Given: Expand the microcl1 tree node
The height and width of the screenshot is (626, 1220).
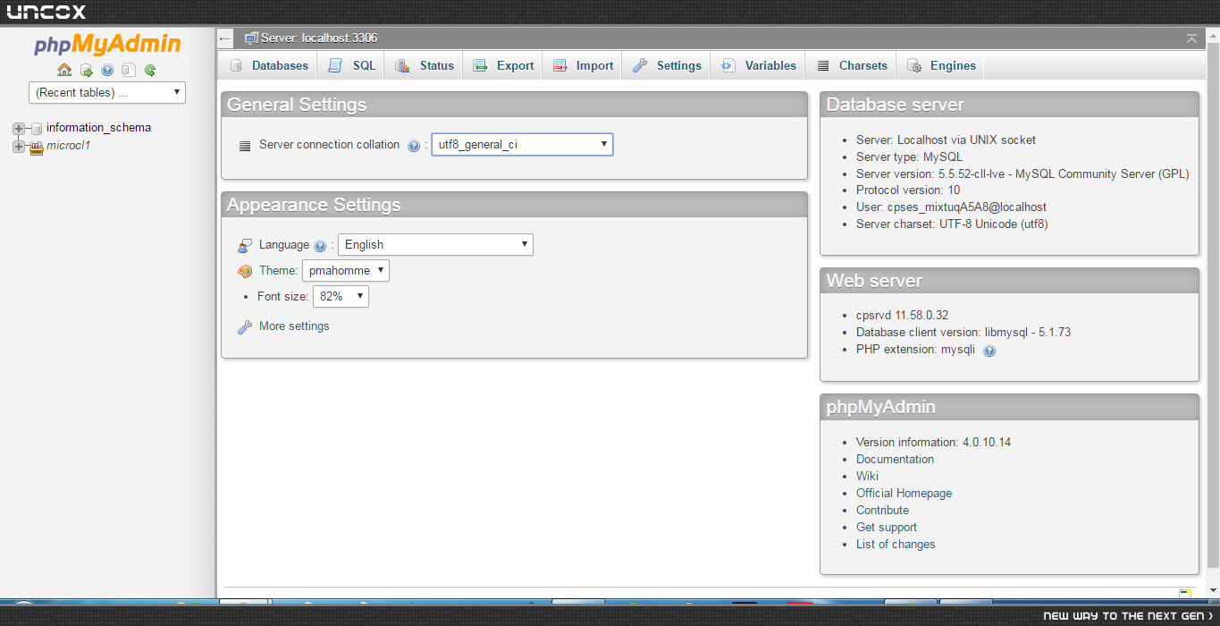Looking at the screenshot, I should click(18, 147).
